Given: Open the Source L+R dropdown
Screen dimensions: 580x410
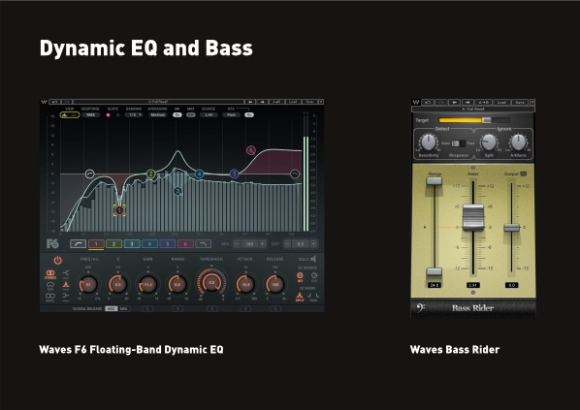Looking at the screenshot, I should [209, 115].
